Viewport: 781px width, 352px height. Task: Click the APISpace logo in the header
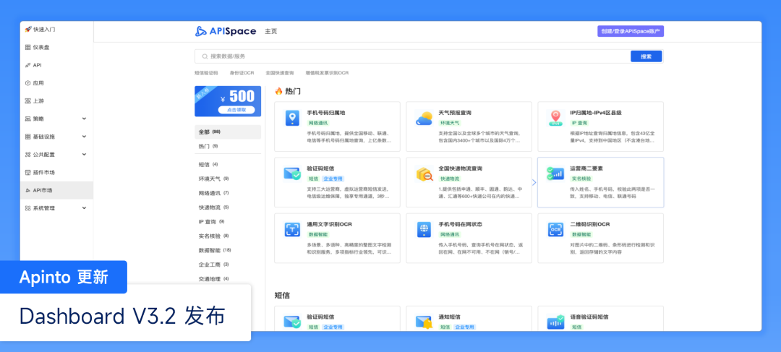click(226, 31)
